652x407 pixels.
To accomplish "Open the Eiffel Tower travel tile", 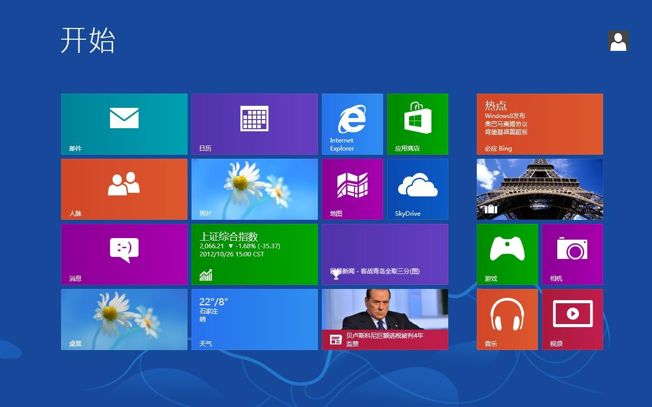I will pos(539,189).
